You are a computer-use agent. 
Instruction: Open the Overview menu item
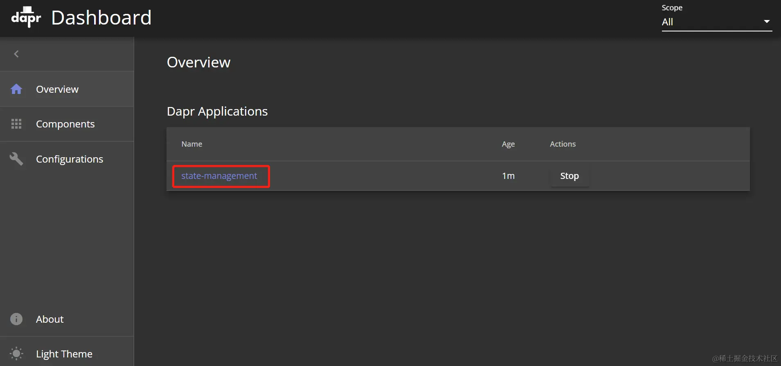[67, 89]
